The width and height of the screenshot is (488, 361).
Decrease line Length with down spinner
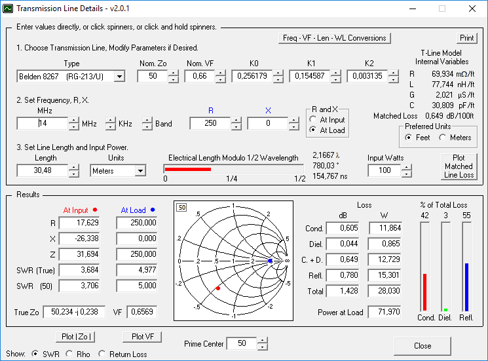74,174
